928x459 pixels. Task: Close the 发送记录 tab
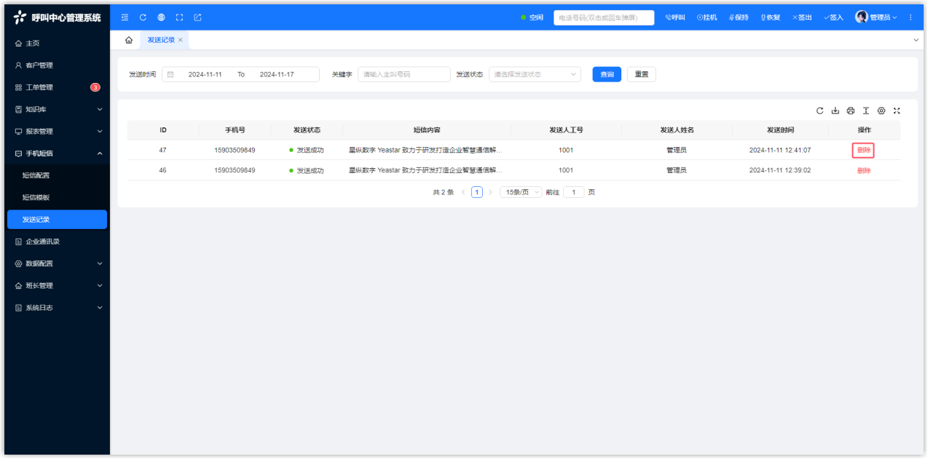pos(181,40)
